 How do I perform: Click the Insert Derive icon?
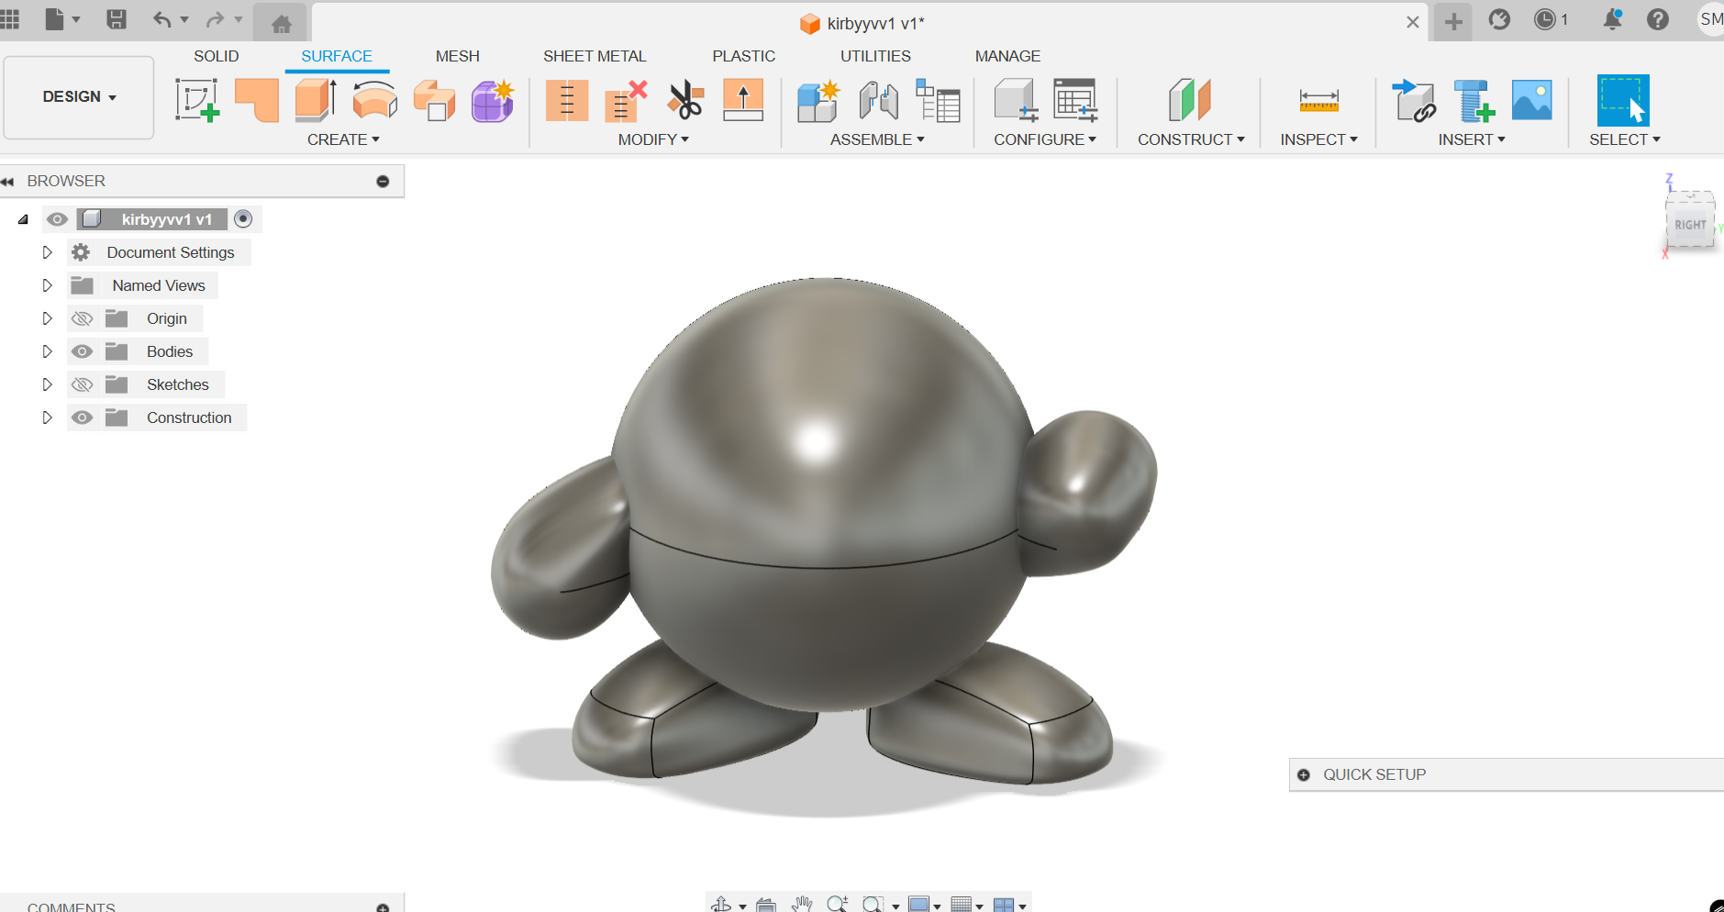1414,100
